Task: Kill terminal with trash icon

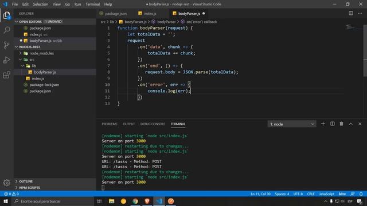Action: 342,124
